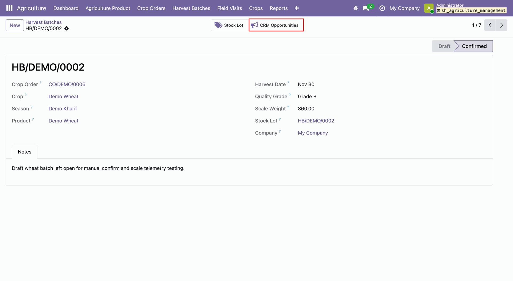Click the Quality Grade value Grade B
Viewport: 513px width, 281px height.
307,97
